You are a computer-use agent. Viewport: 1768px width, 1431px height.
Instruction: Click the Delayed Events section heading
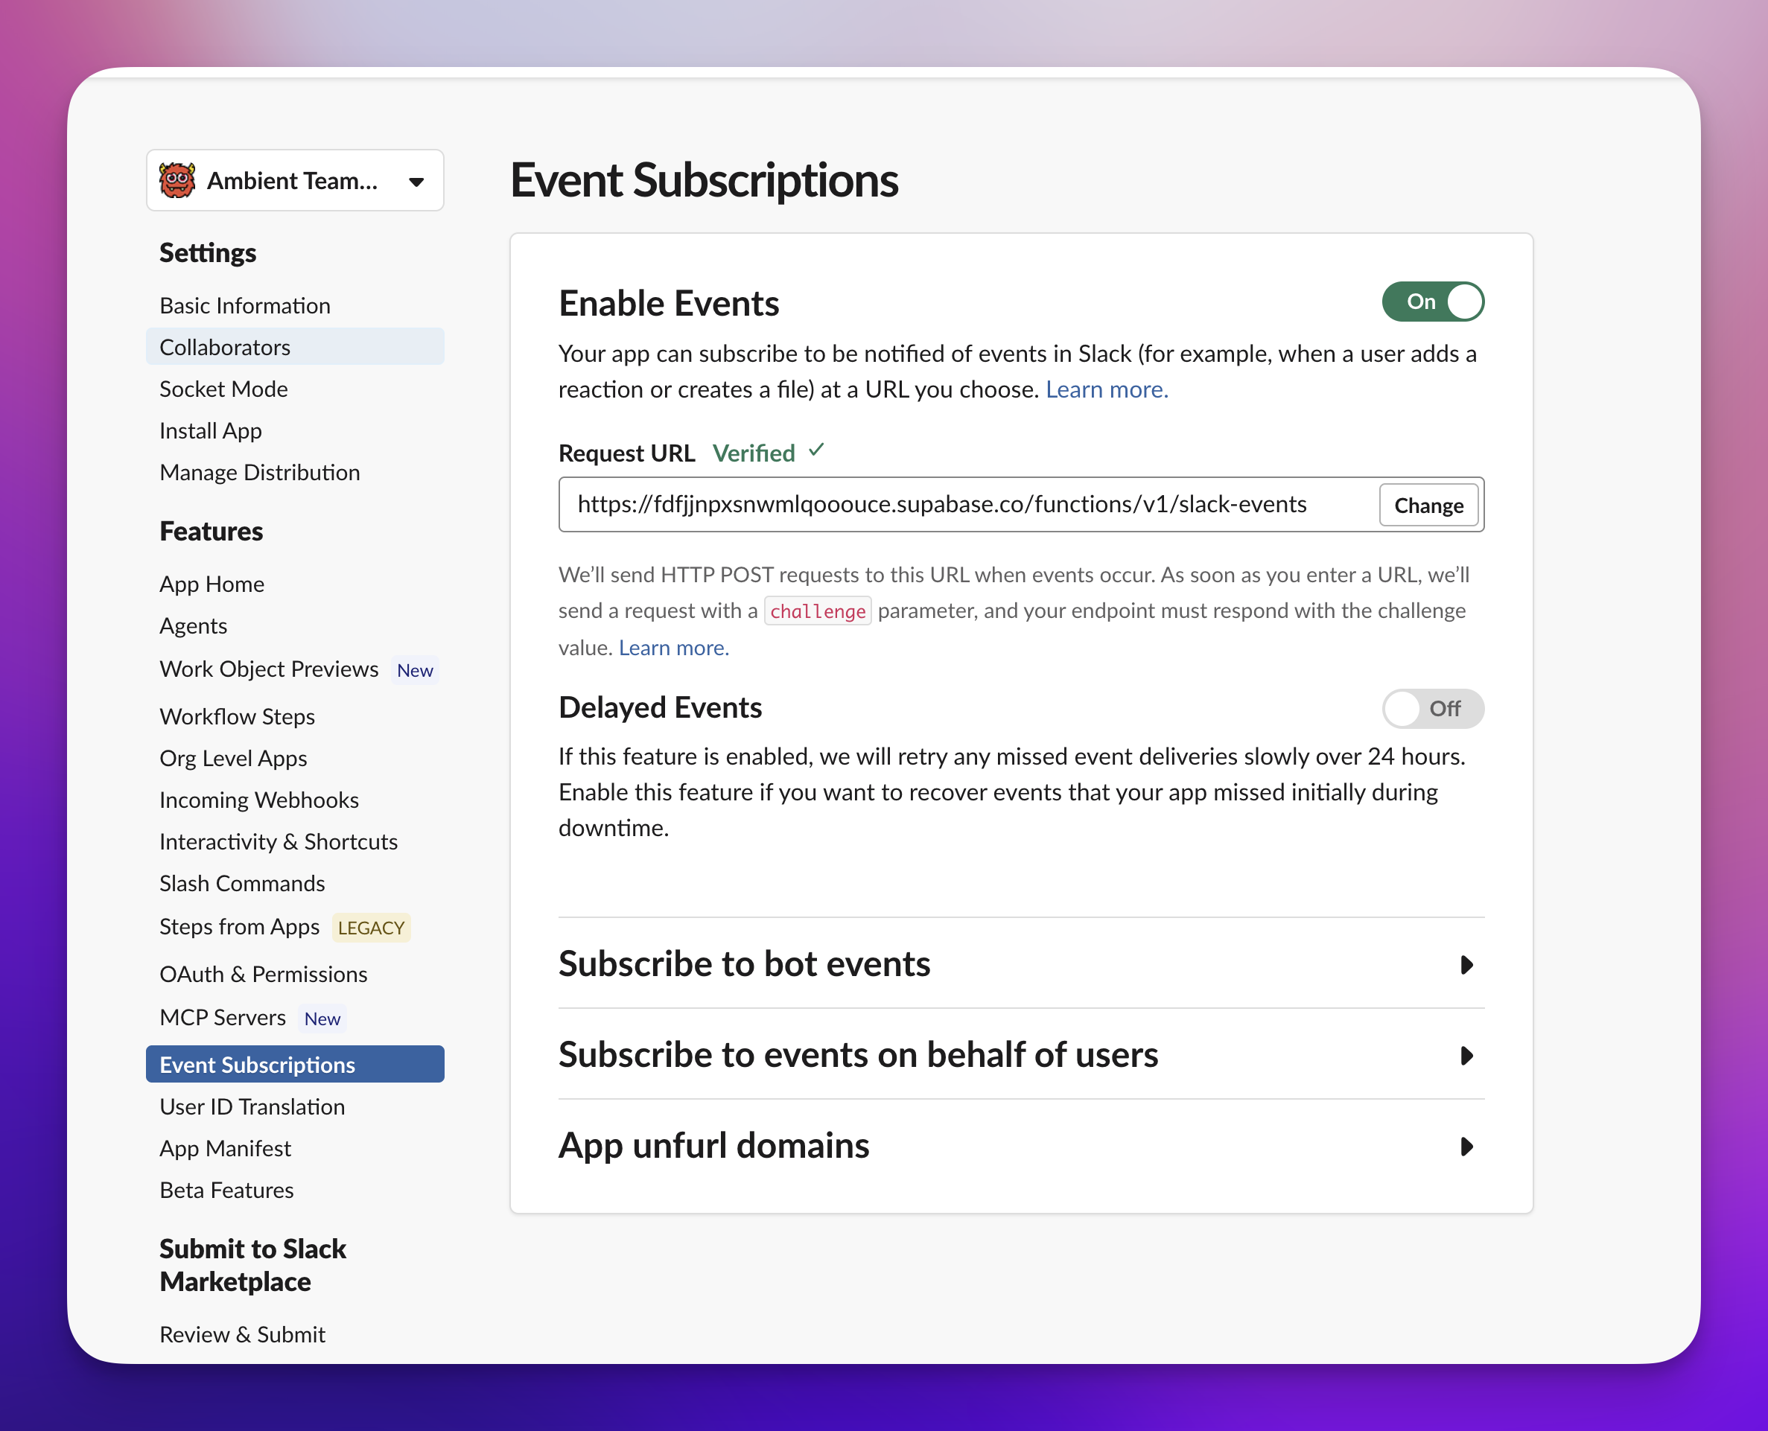pyautogui.click(x=660, y=707)
